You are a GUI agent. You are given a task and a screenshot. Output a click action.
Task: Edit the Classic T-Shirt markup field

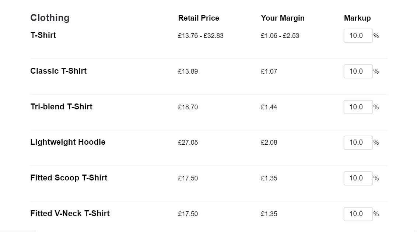point(358,71)
